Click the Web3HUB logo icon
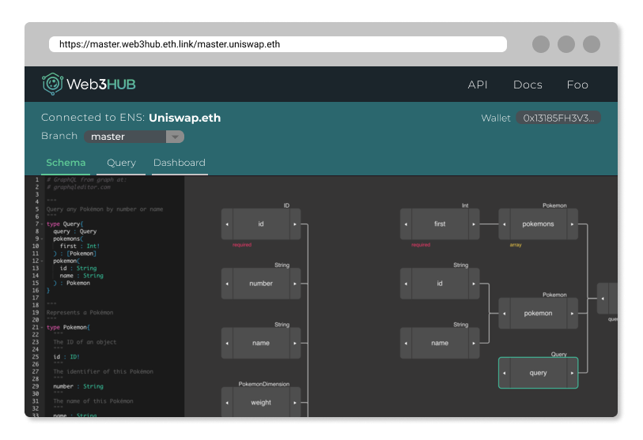 click(52, 84)
